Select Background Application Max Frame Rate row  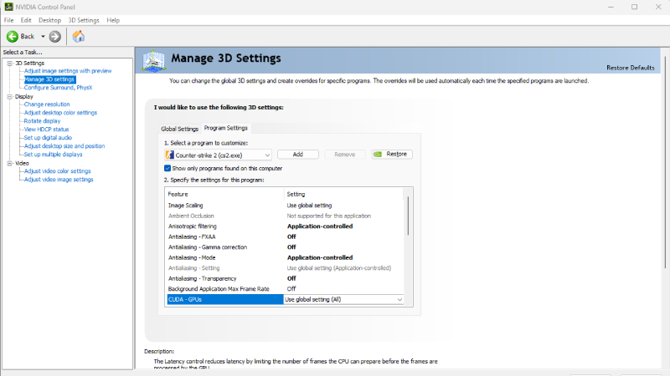pyautogui.click(x=285, y=289)
